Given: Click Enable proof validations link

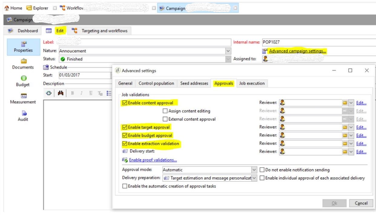Looking at the screenshot, I should click(x=153, y=160).
